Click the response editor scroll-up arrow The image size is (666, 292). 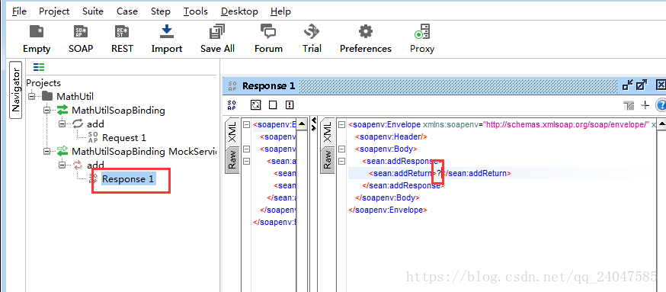tap(661, 124)
